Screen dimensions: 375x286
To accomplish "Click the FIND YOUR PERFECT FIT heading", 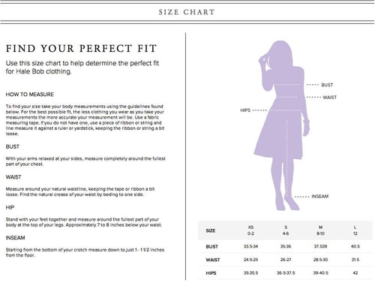I will pyautogui.click(x=81, y=48).
